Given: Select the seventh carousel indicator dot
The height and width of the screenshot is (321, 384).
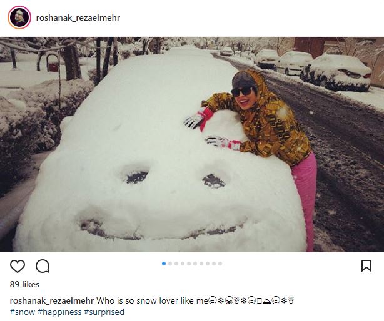Looking at the screenshot, I should point(201,264).
